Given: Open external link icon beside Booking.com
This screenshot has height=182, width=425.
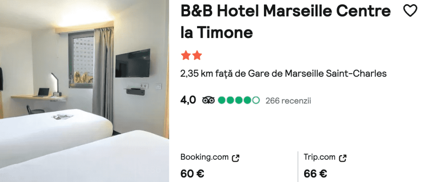Looking at the screenshot, I should (x=236, y=158).
